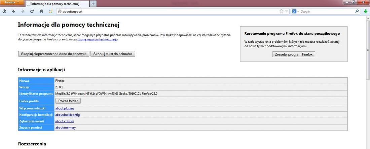Viewport: 370px width, 149px height.
Task: Click the Informacje o aplikacji heading
Action: coord(41,70)
